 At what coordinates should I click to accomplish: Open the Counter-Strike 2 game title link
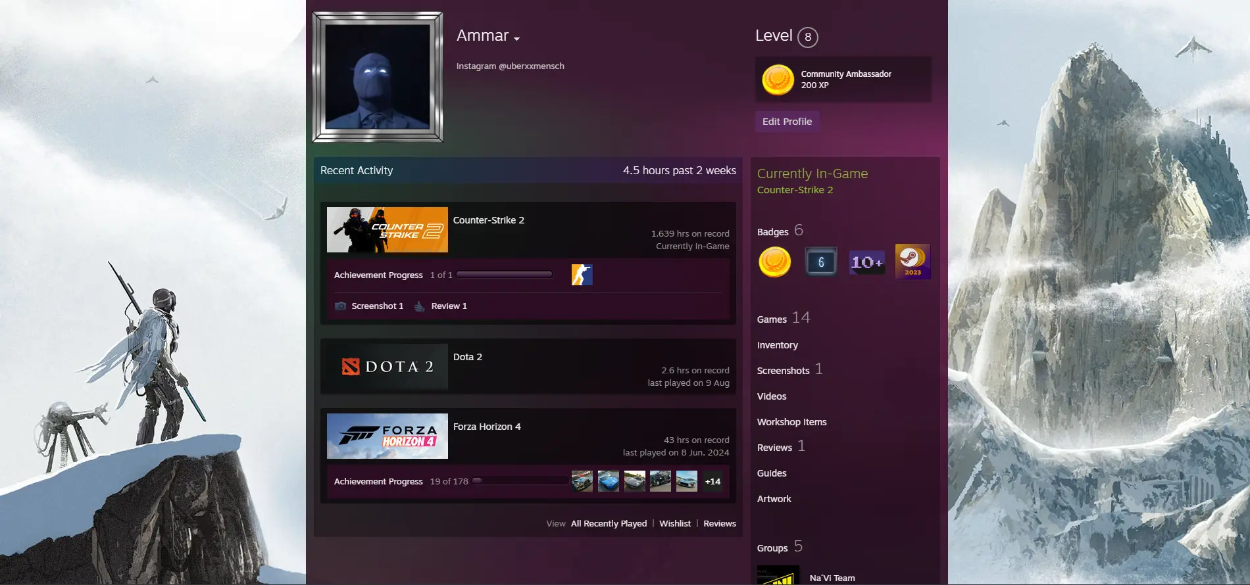tap(489, 220)
